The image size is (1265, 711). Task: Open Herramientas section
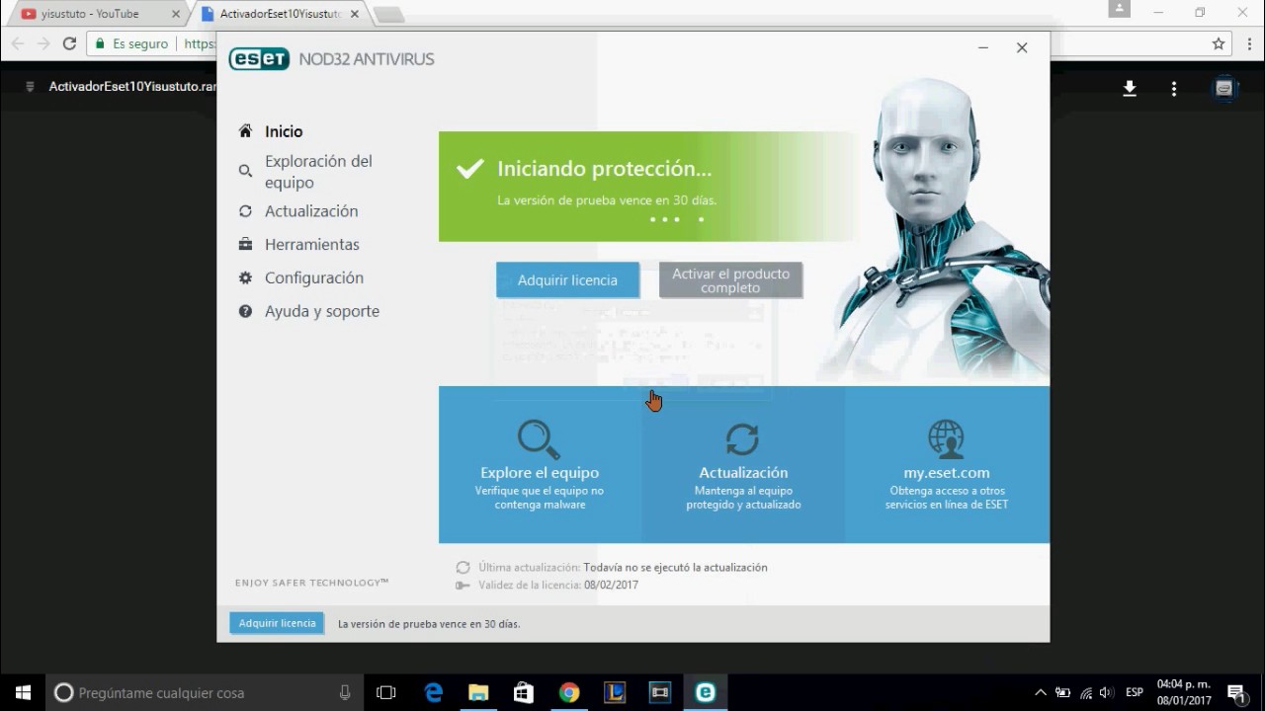[311, 245]
